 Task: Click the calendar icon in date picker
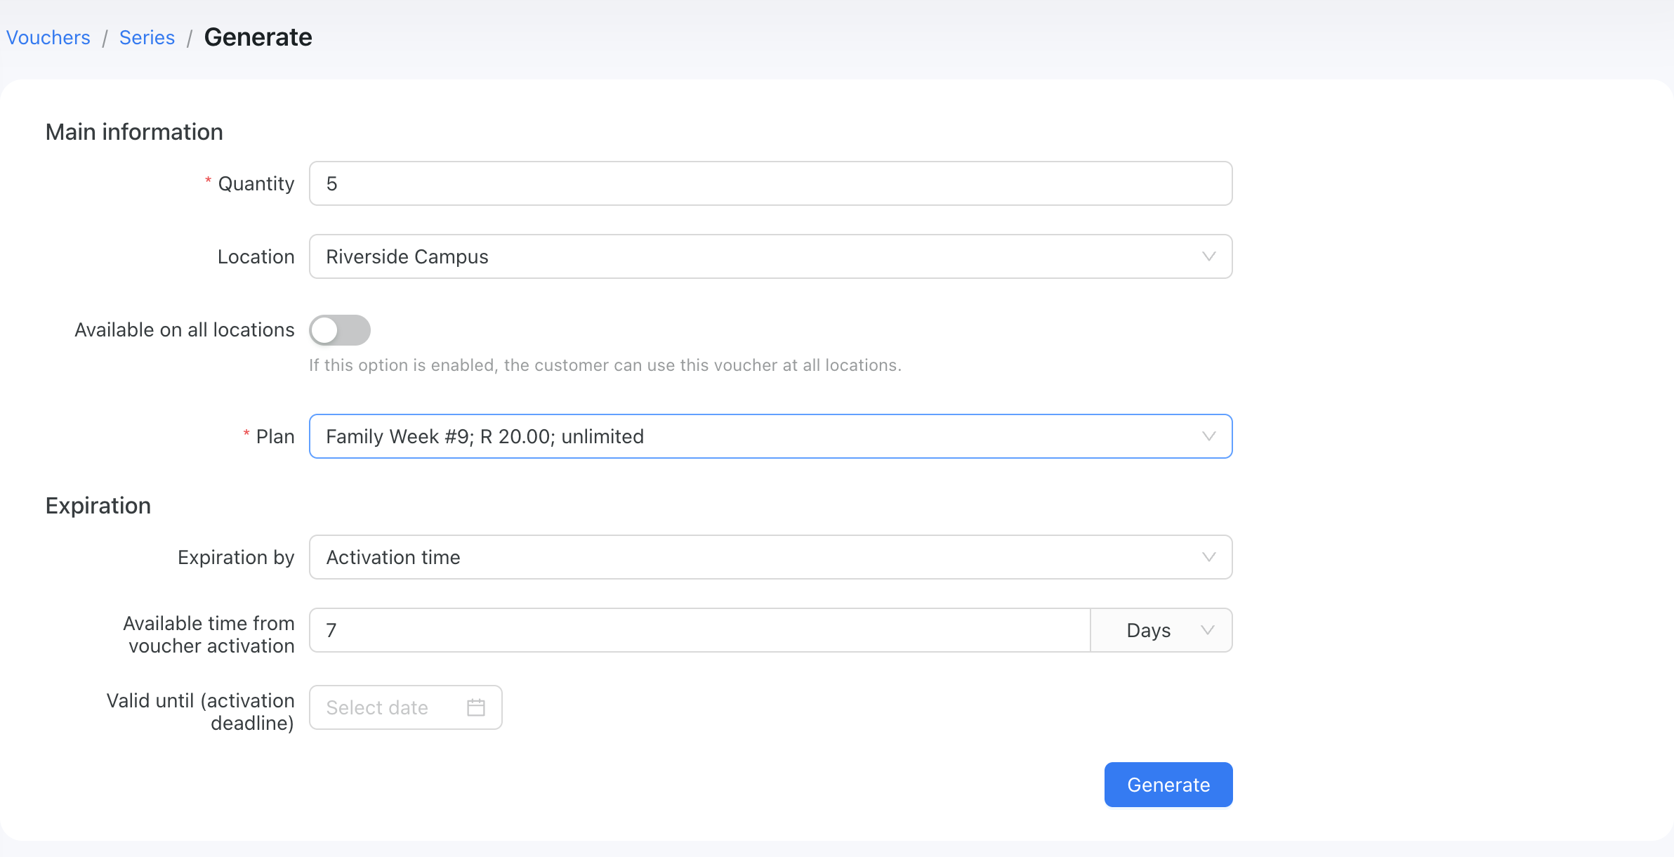coord(476,707)
